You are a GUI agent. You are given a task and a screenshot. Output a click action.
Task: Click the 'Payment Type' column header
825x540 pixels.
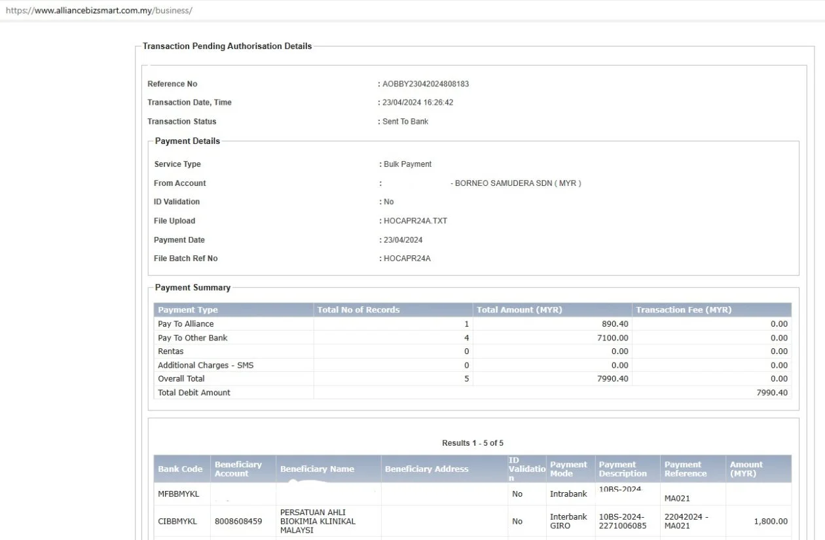188,310
